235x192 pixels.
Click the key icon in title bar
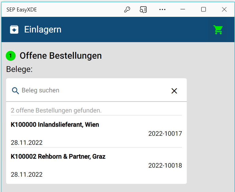(127, 9)
